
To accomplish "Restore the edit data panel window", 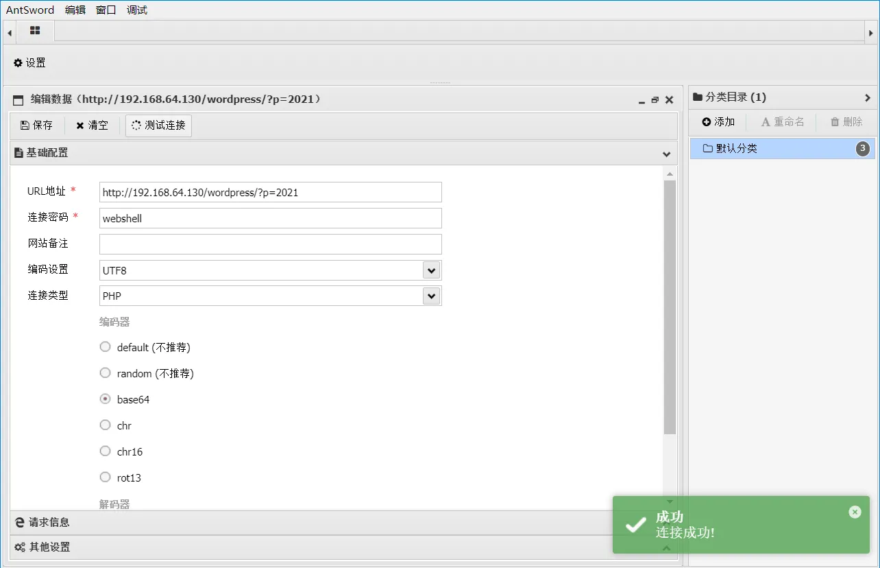I will [655, 100].
